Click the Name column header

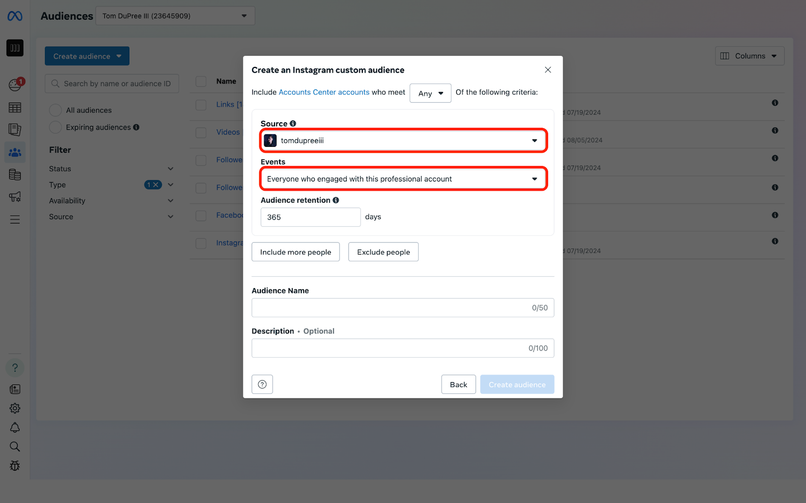[226, 81]
